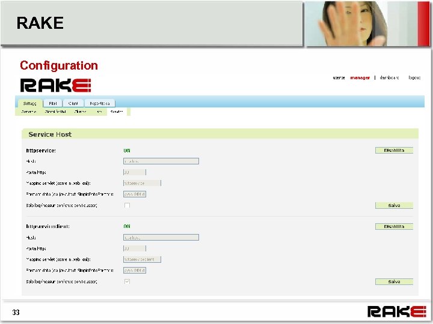Click Salva button in httpservice section
This screenshot has height=324, width=433.
394,205
